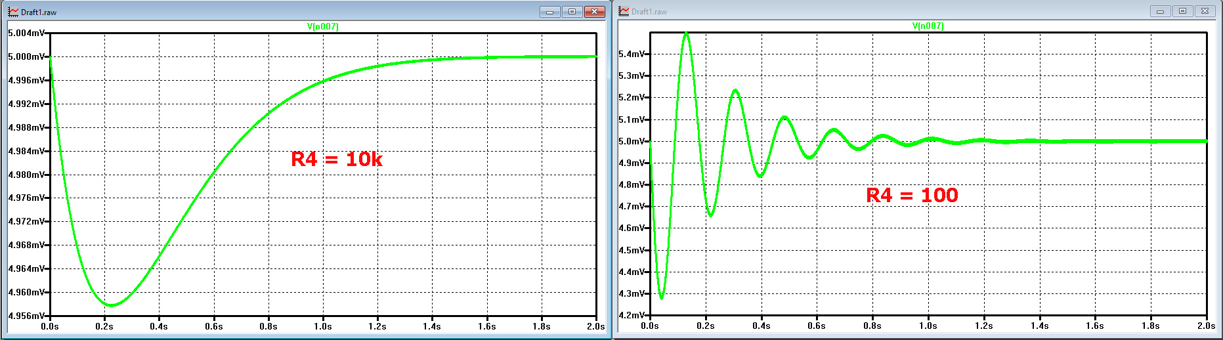Screen dimensions: 1223x340
Task: Click the 4.956mV vertical axis label
Action: [26, 316]
